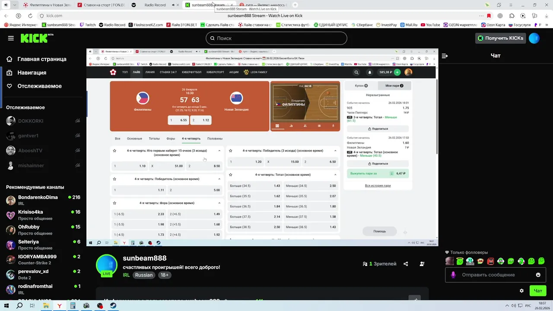
Task: Open chat settings gear icon
Action: pos(521,291)
